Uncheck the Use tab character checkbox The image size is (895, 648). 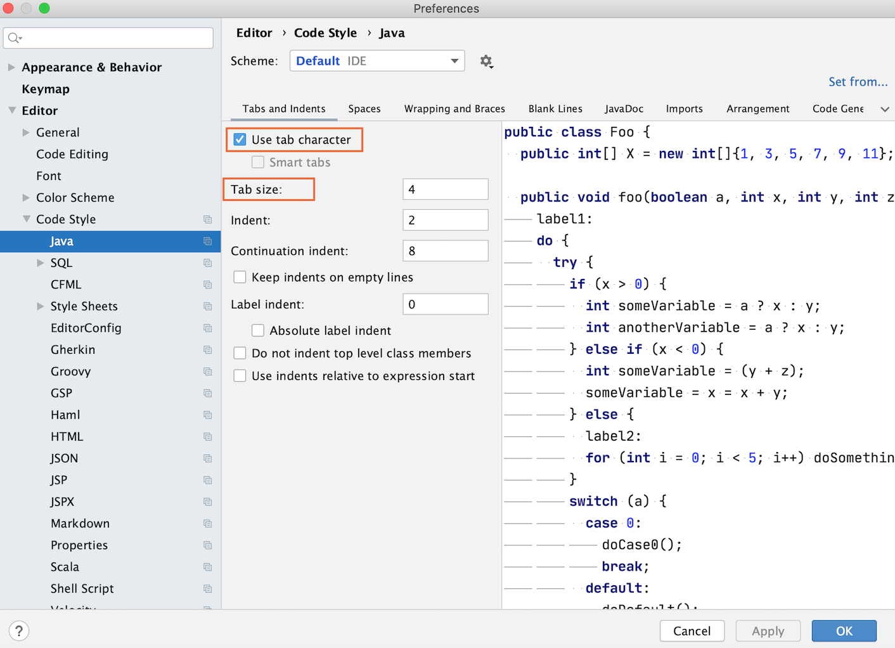click(240, 139)
